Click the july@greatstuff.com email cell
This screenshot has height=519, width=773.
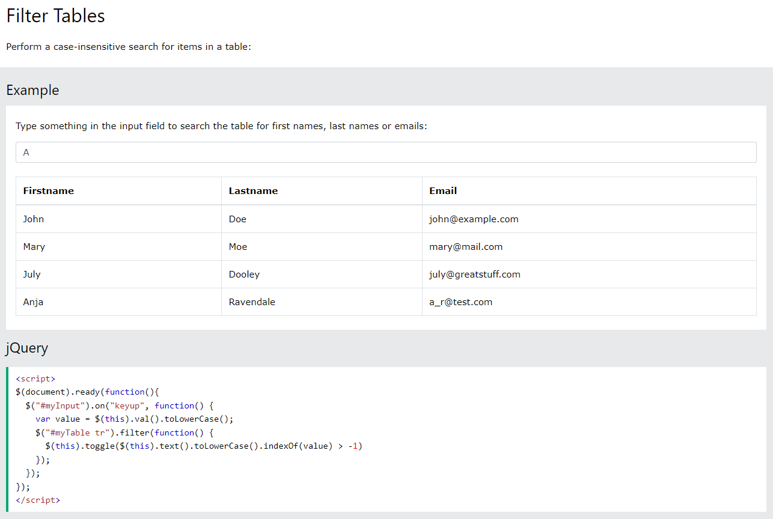pyautogui.click(x=589, y=275)
